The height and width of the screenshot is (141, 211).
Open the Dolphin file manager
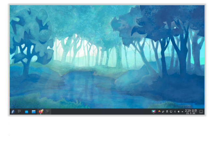34,112
